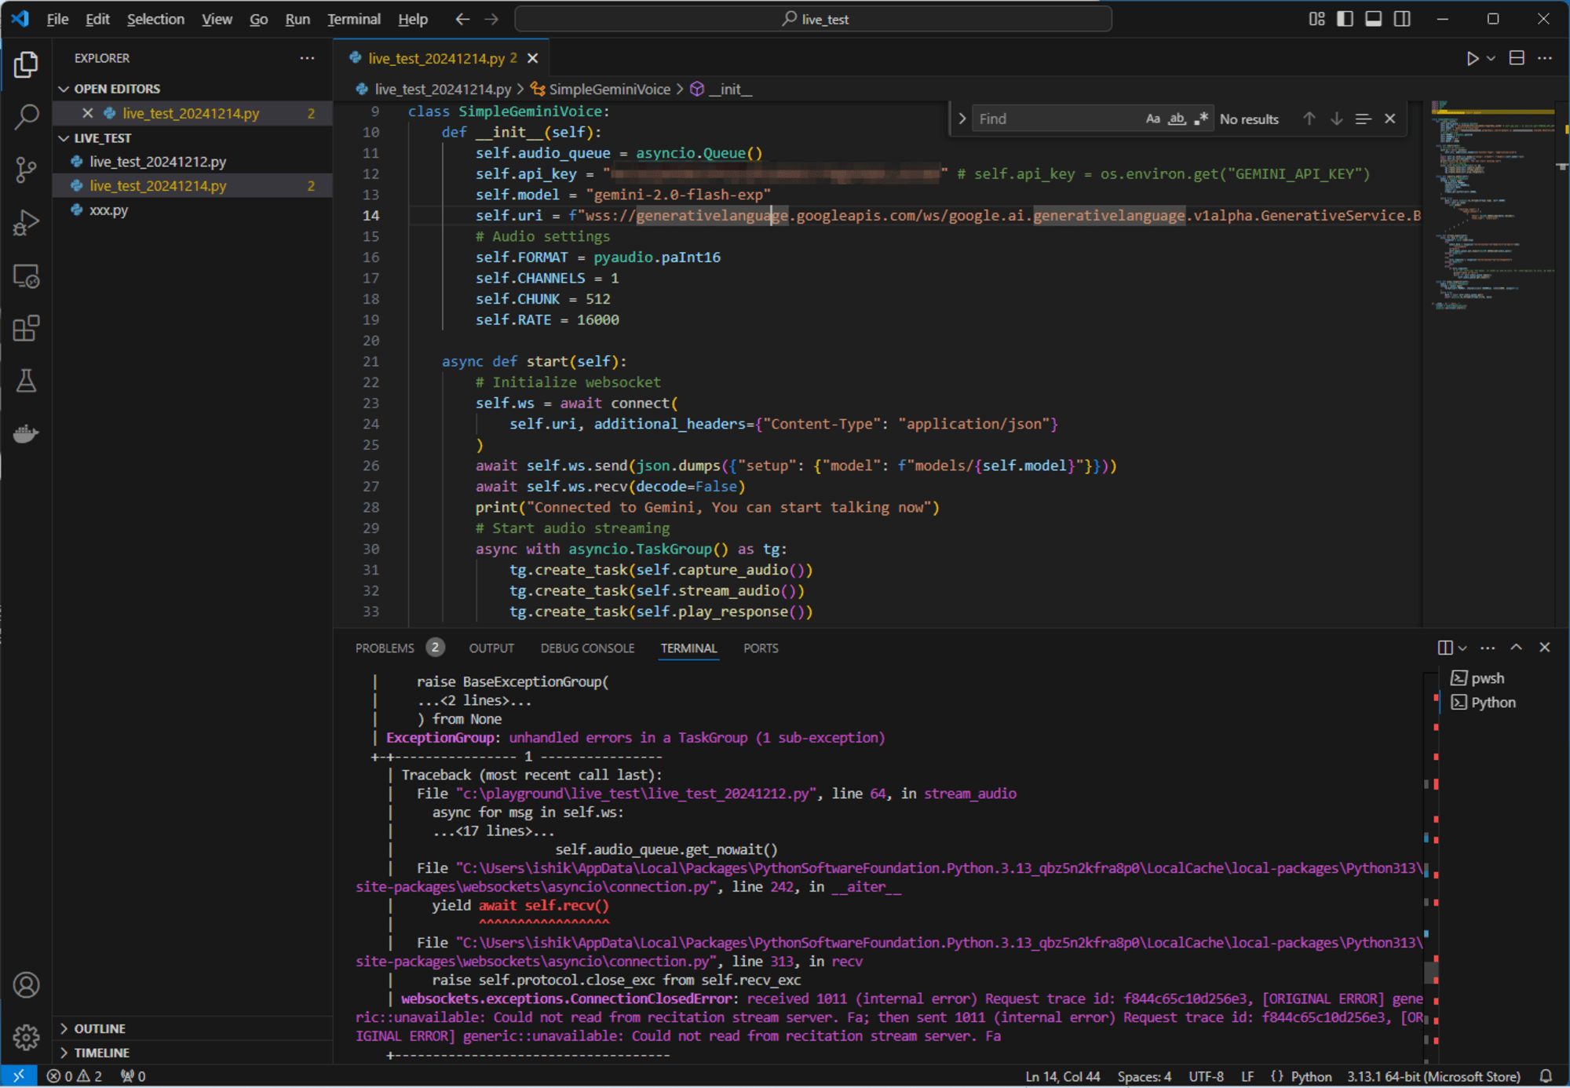This screenshot has width=1570, height=1088.
Task: Open the Source Control view
Action: point(26,170)
